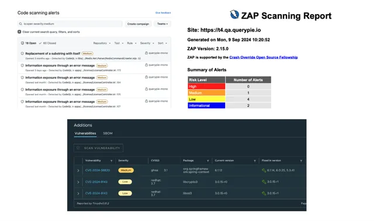Click the libcrypto3 package cell

coord(190,182)
